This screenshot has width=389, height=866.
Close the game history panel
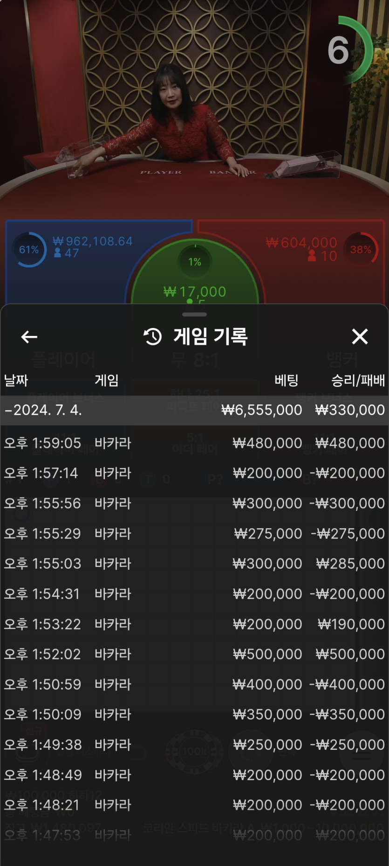coord(360,336)
